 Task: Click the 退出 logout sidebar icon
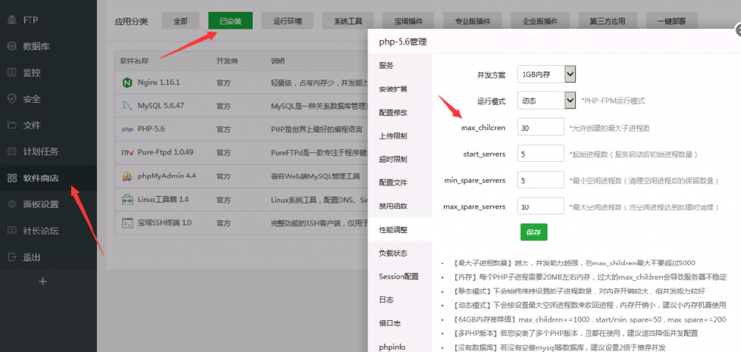click(13, 257)
